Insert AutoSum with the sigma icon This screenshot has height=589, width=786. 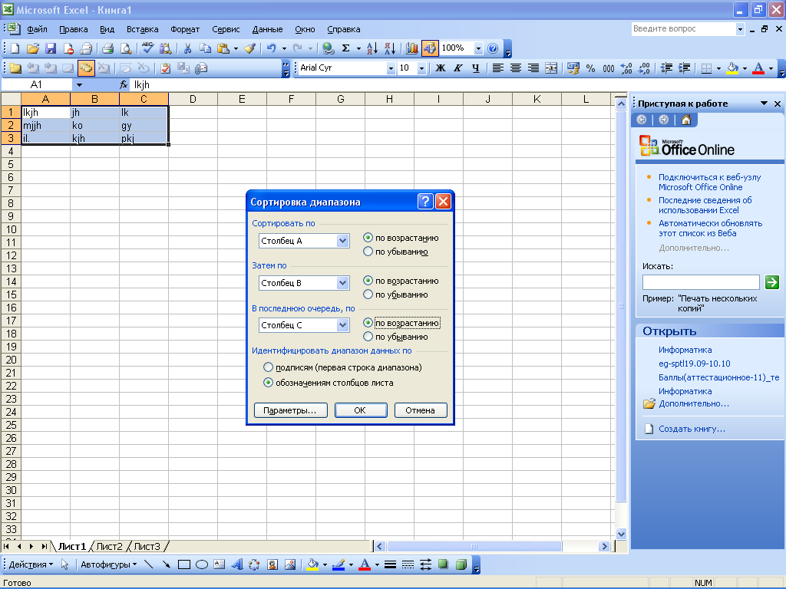tap(346, 48)
